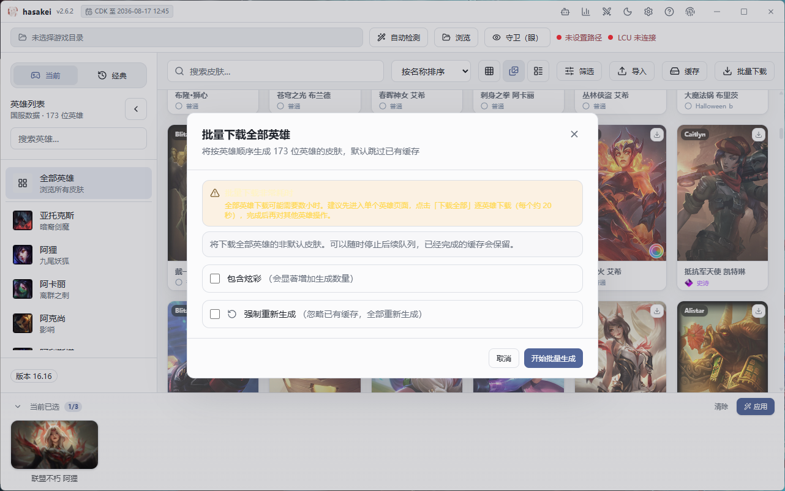This screenshot has height=491, width=785.
Task: Toggle 守卫（眼）eye button
Action: [x=517, y=37]
